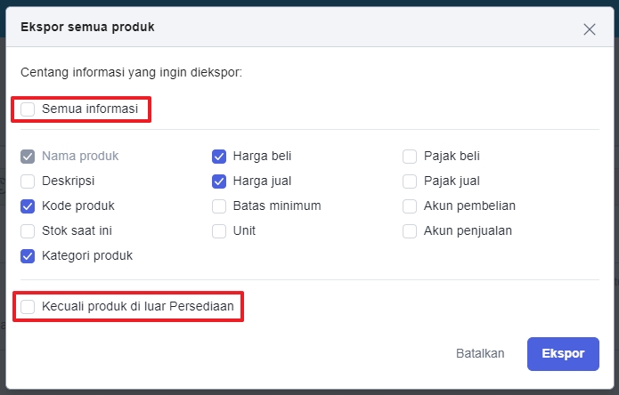Tick the Pajak jual checkbox
Screen dimensions: 619x395
pos(410,181)
